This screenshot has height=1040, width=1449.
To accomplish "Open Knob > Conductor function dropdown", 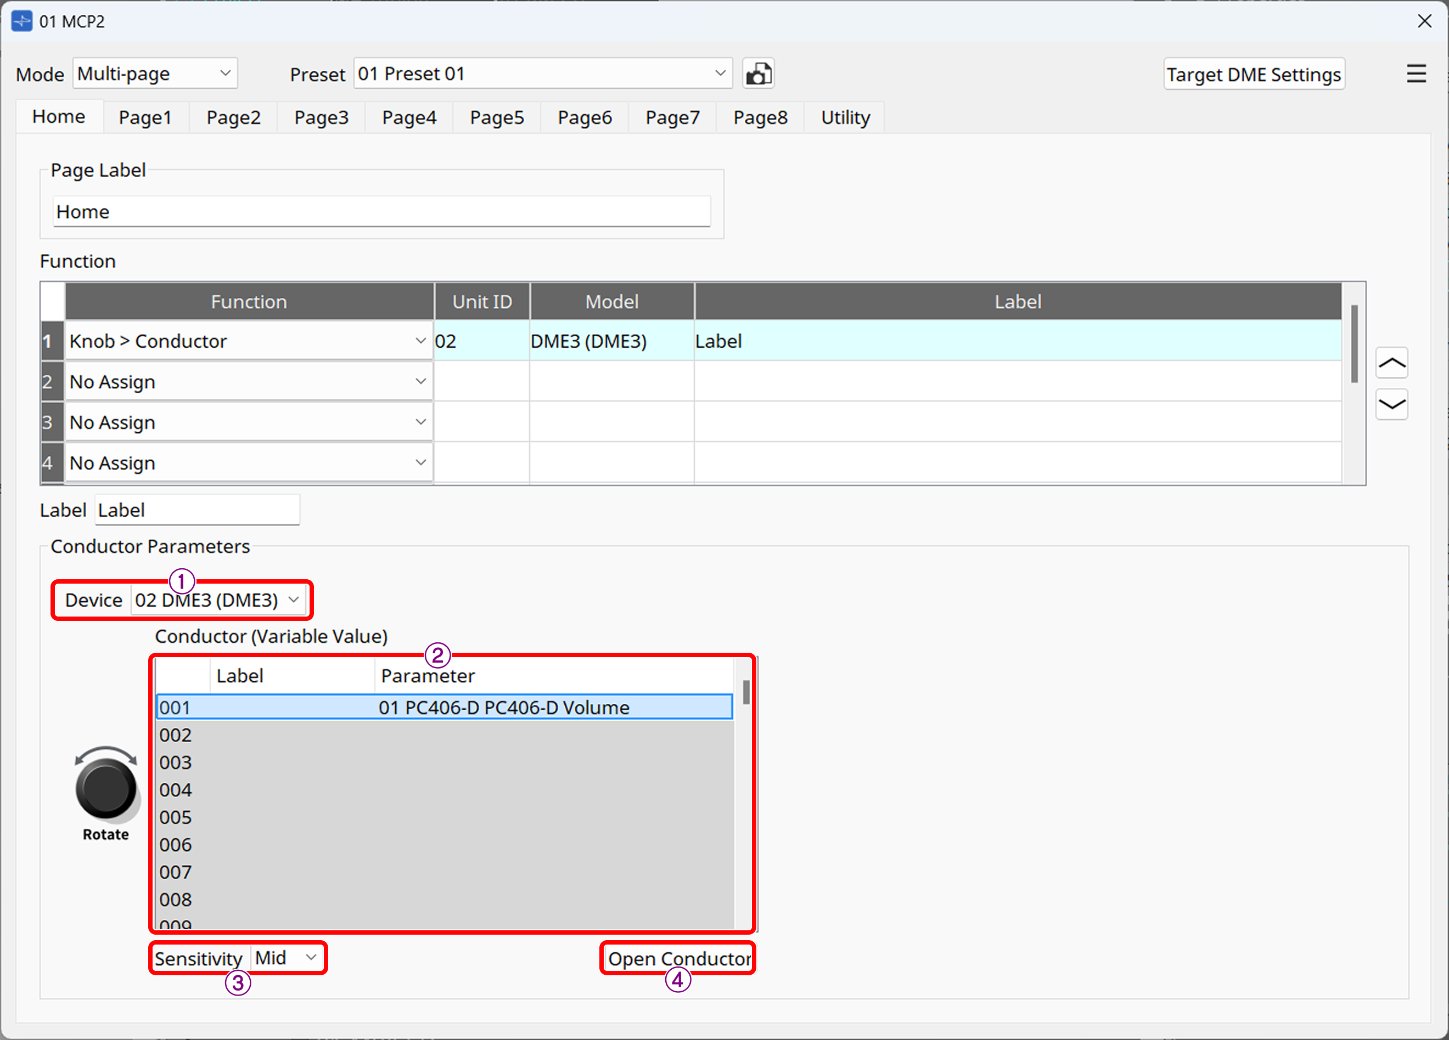I will (248, 341).
